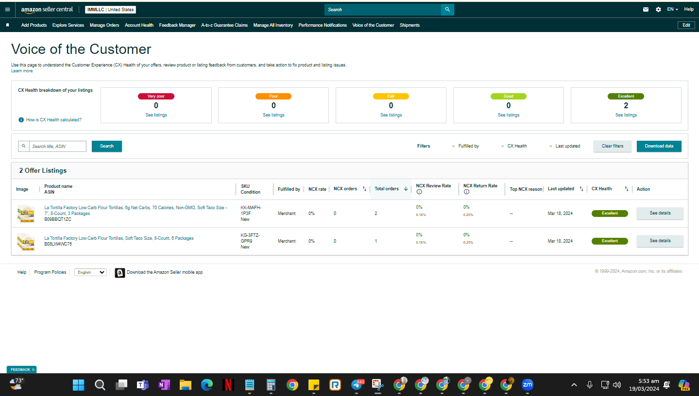Screen dimensions: 699x396
Task: Sort by NCX orders arrows icon
Action: point(364,189)
